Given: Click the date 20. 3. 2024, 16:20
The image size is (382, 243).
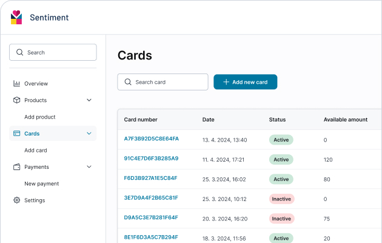Looking at the screenshot, I should (225, 219).
